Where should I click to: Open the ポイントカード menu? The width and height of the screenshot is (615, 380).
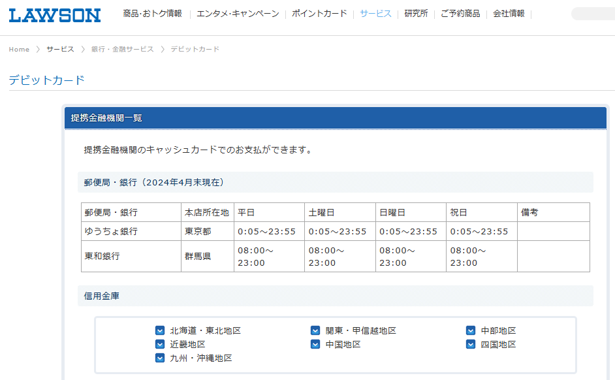[319, 14]
